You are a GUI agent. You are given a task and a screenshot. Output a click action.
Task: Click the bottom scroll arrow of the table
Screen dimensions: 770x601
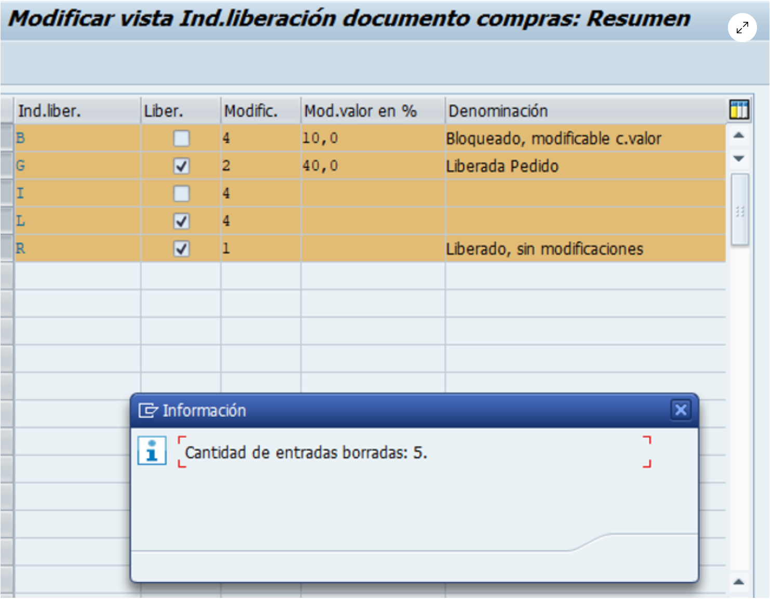tap(739, 582)
